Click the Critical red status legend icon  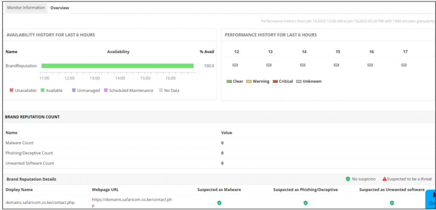click(275, 81)
